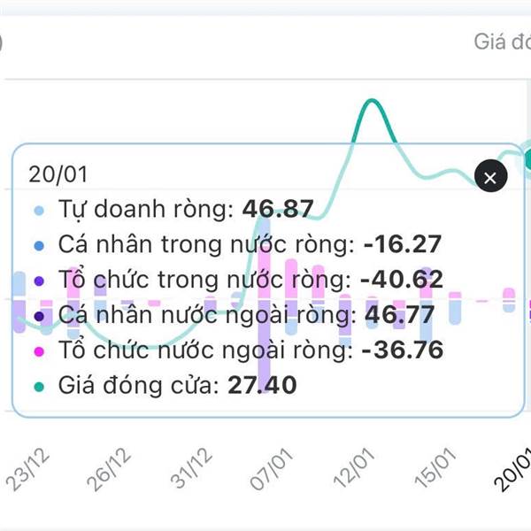Click the pink Tổ chức nước ngoài dot
The height and width of the screenshot is (531, 531).
click(39, 350)
